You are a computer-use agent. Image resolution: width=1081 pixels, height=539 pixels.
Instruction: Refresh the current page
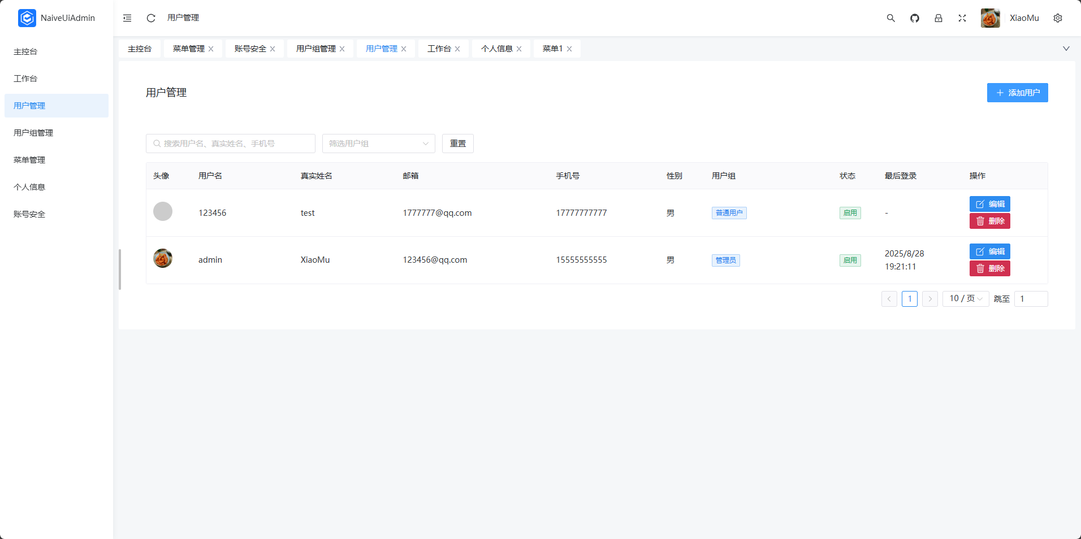point(150,18)
